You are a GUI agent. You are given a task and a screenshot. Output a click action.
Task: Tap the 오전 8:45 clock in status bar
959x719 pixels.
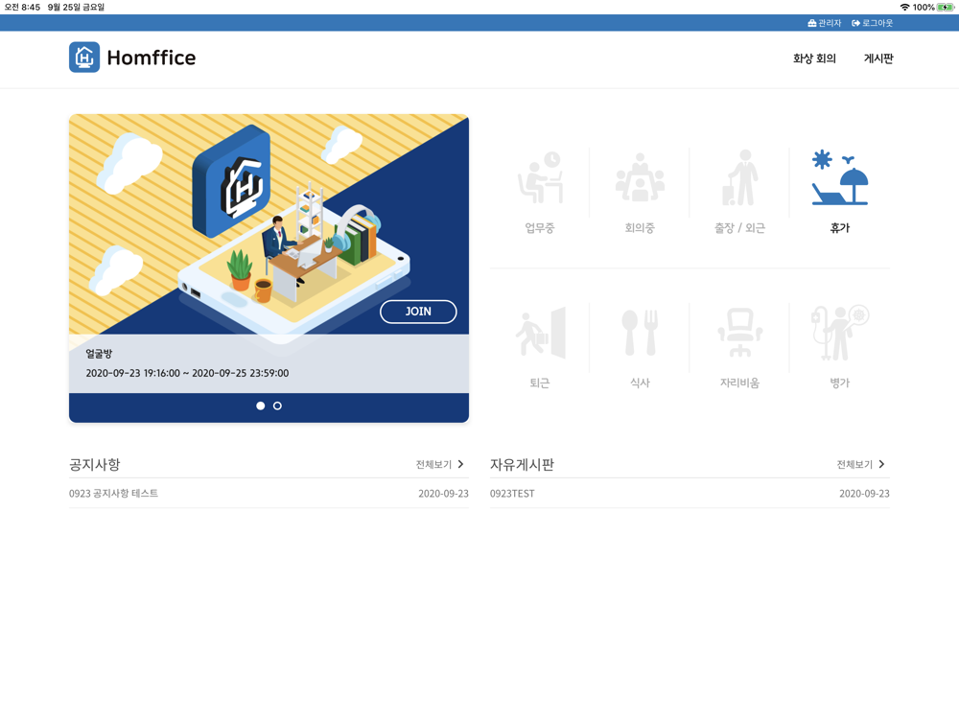coord(22,8)
